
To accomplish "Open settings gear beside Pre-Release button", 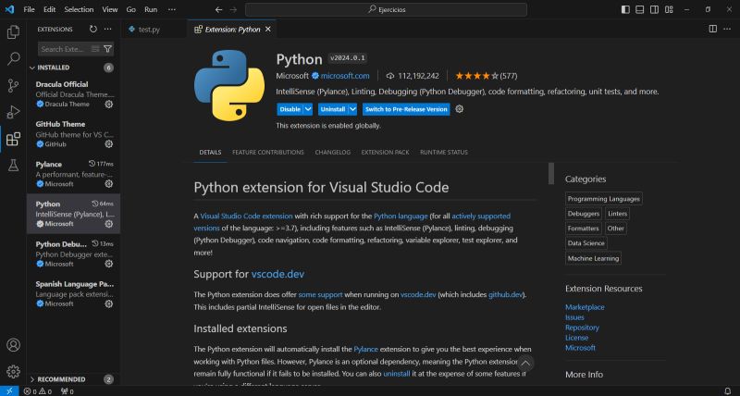I will [x=459, y=109].
